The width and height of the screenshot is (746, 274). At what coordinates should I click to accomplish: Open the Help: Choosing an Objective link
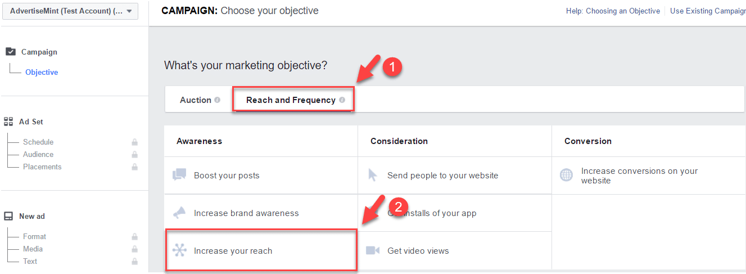(x=622, y=11)
